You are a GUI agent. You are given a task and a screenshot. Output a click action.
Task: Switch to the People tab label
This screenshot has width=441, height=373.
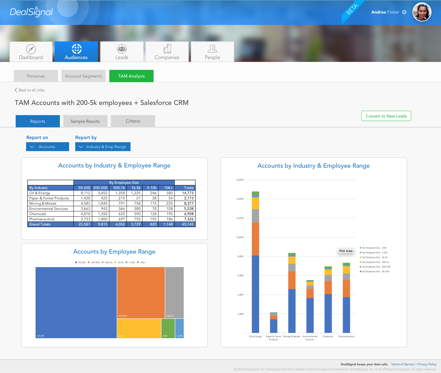pos(213,58)
